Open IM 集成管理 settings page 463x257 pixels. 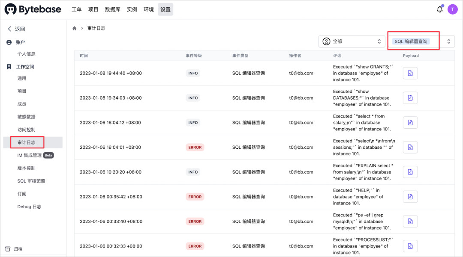point(30,155)
